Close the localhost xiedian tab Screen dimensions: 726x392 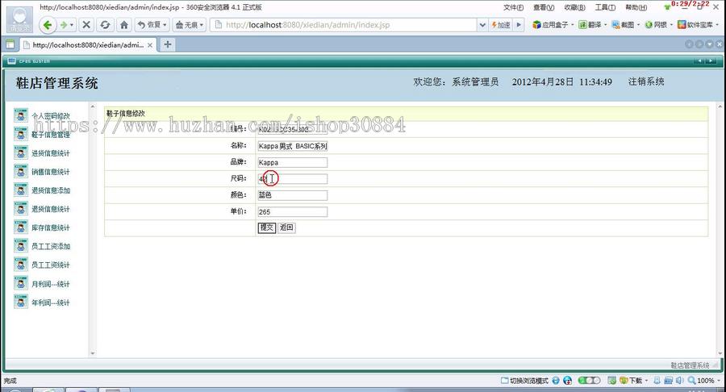(150, 45)
